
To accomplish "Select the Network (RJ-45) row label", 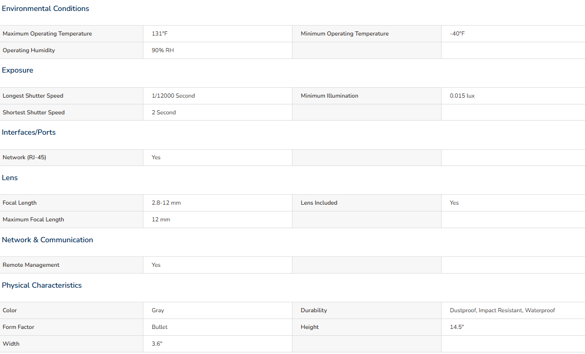I will [25, 158].
